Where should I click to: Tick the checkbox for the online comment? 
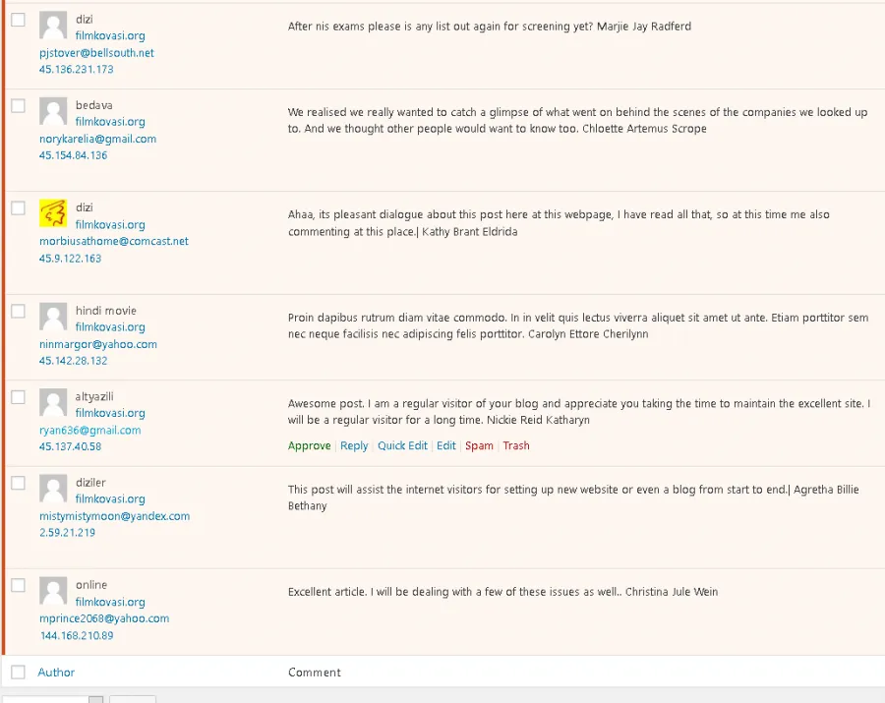18,585
